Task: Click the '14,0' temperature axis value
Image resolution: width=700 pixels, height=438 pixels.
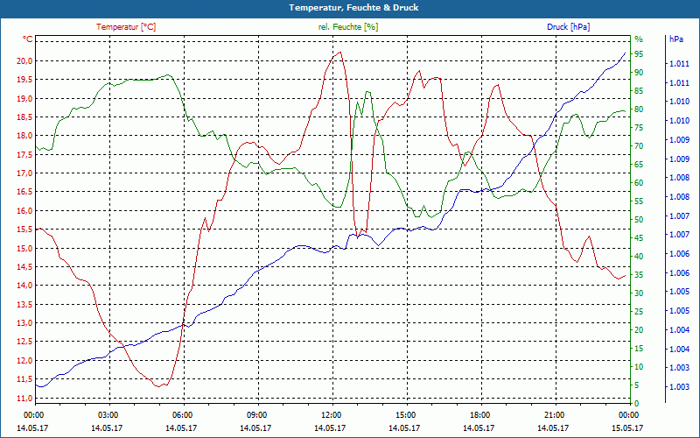Action: 25,286
